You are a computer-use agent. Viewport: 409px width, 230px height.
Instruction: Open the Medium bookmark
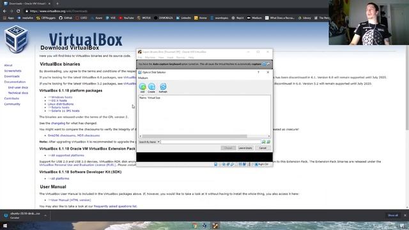tap(254, 18)
